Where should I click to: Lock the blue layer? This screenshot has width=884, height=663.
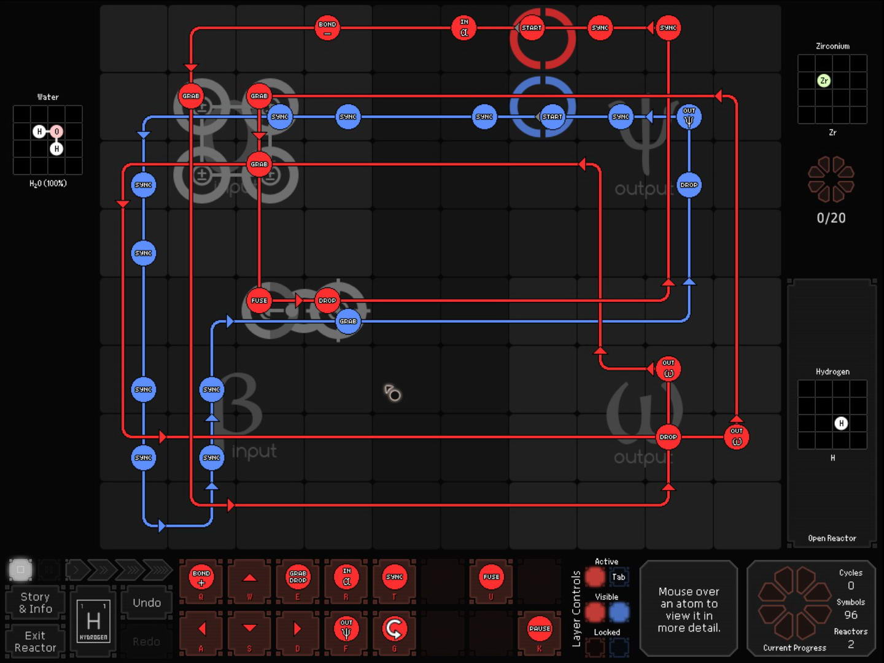tap(619, 646)
